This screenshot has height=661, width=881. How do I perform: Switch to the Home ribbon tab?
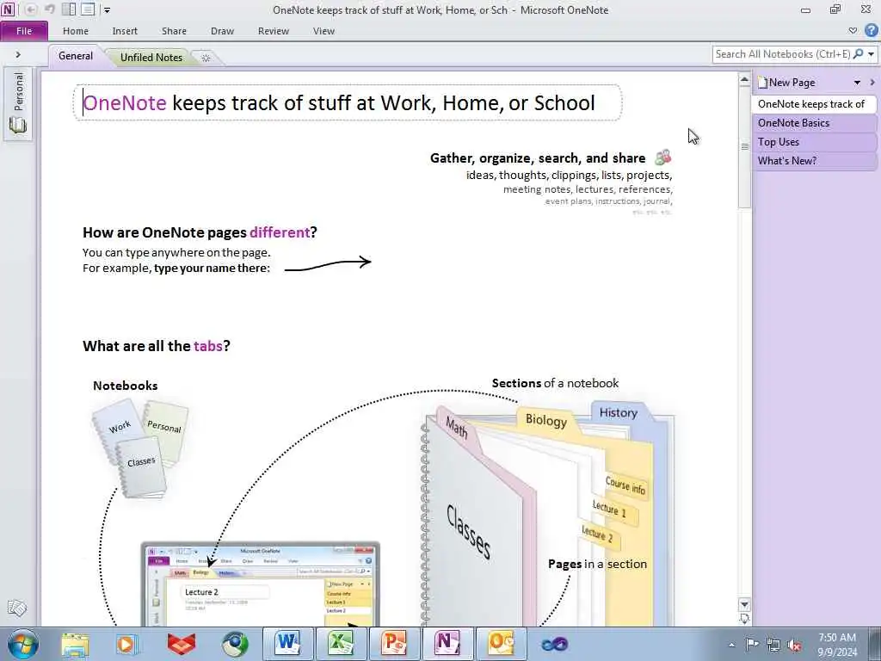coord(76,31)
